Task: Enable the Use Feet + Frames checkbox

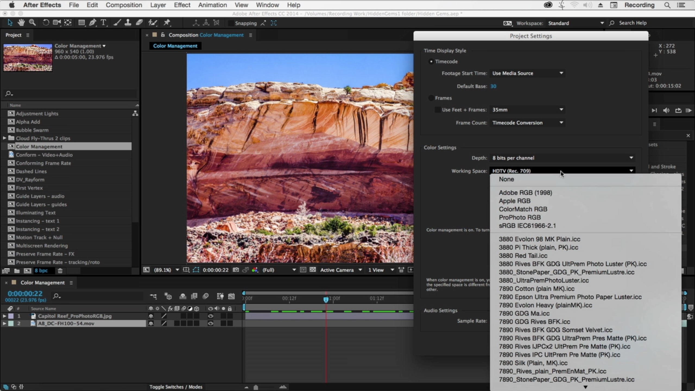Action: click(x=437, y=110)
